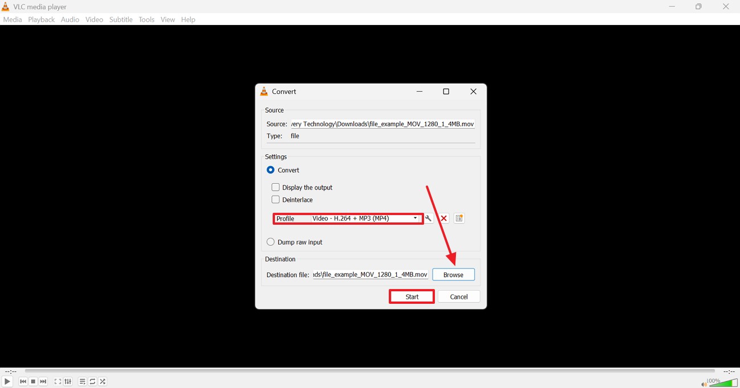740x388 pixels.
Task: Toggle loop mode with the repeat icon
Action: [x=92, y=381]
